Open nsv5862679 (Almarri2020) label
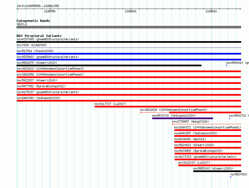This screenshot has width=249, height=188. pyautogui.click(x=37, y=63)
